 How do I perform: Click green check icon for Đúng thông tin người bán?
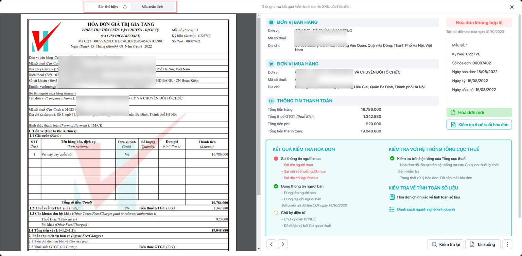276,186
